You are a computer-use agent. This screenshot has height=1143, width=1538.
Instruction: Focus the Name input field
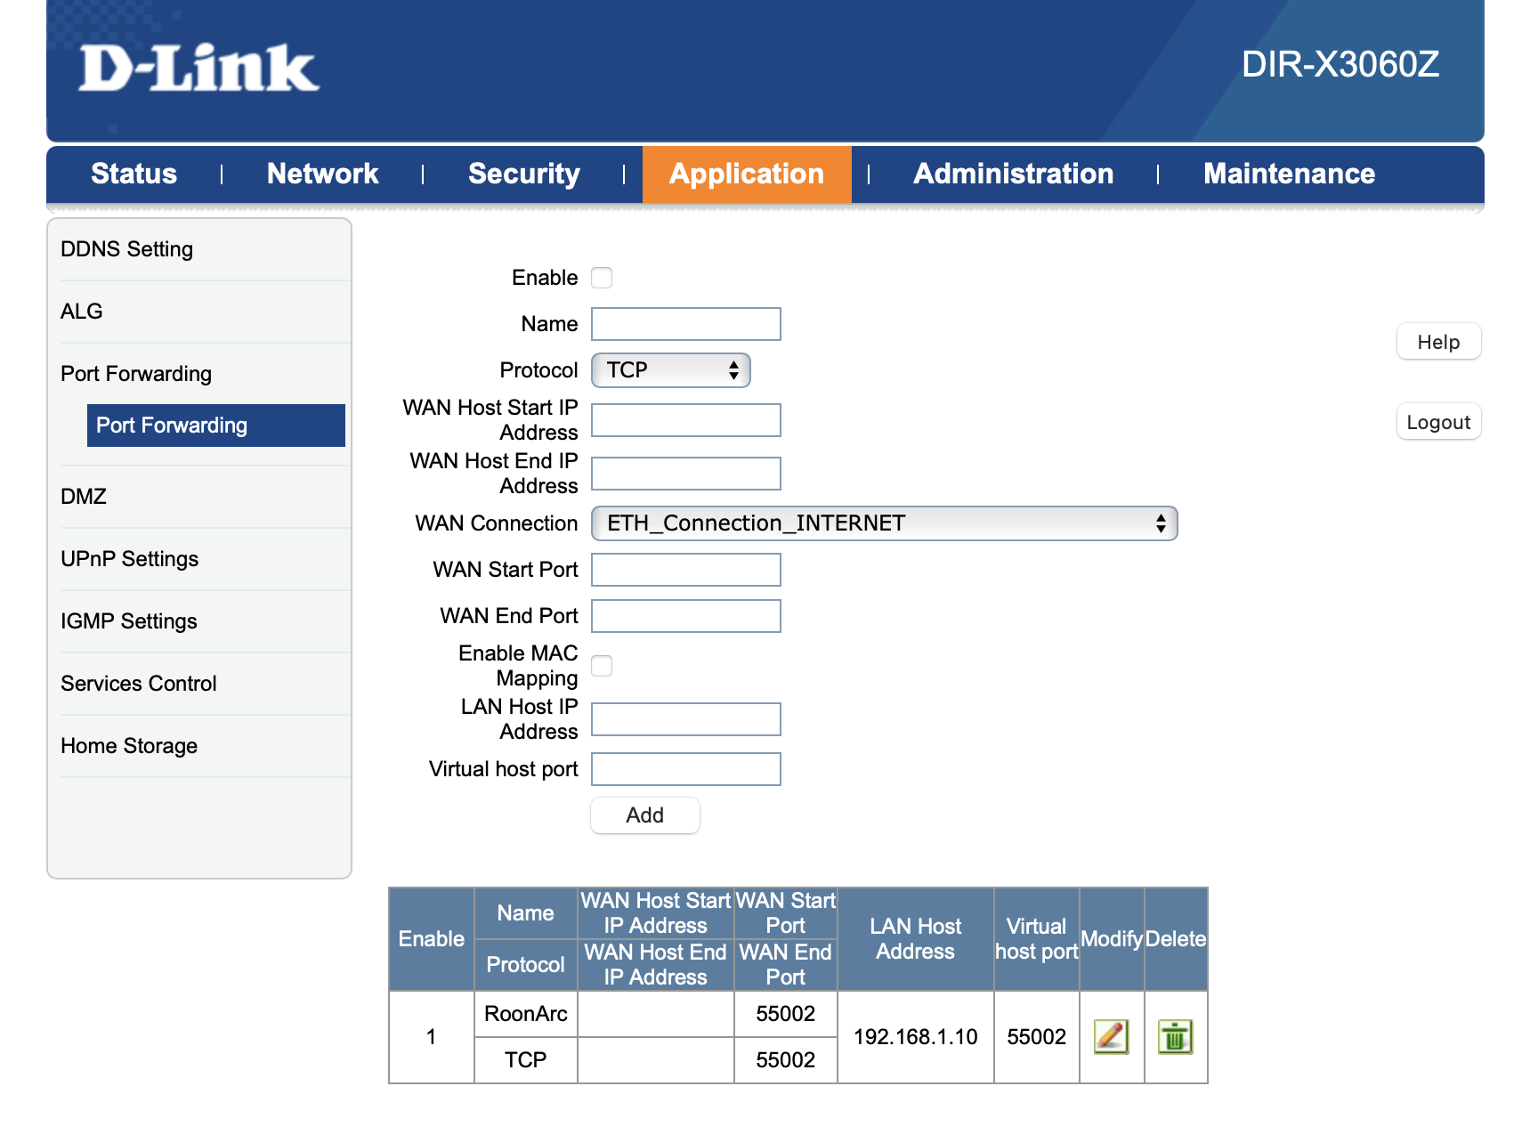(x=686, y=324)
